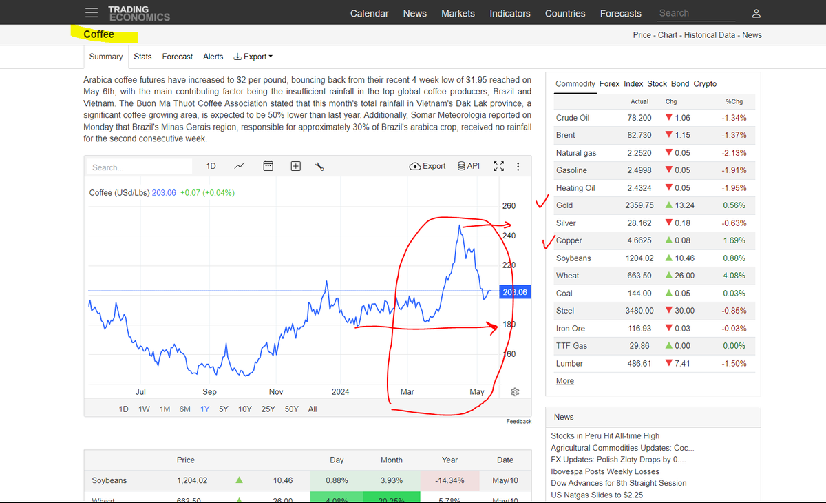
Task: Open Forecasts in top navigation
Action: [x=621, y=13]
